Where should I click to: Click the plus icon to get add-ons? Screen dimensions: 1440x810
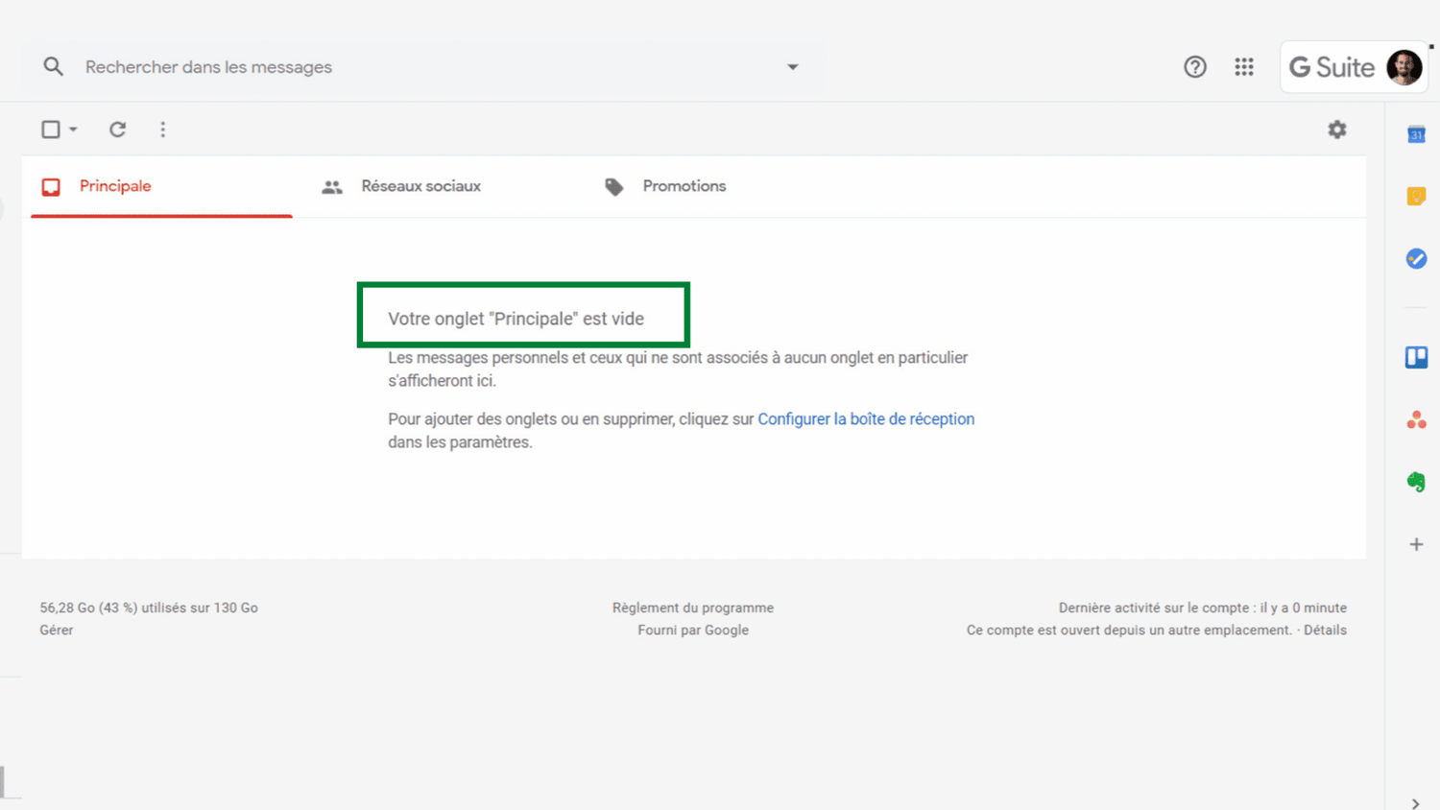pos(1416,544)
